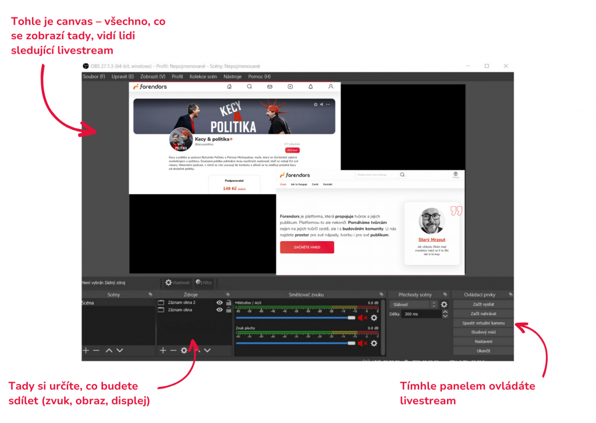Open Mikrofon / AUX advanced settings gear

pyautogui.click(x=372, y=318)
